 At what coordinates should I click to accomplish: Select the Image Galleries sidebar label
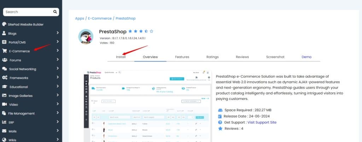(21, 96)
